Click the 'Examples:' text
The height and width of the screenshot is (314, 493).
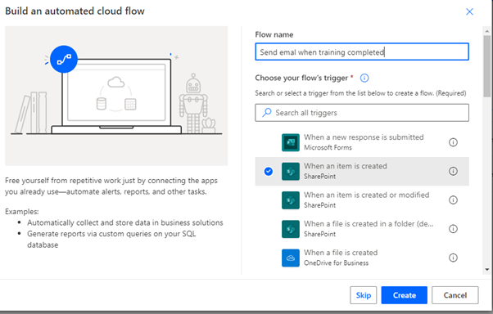click(21, 212)
